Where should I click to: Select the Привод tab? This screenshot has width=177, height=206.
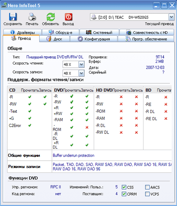(21, 38)
